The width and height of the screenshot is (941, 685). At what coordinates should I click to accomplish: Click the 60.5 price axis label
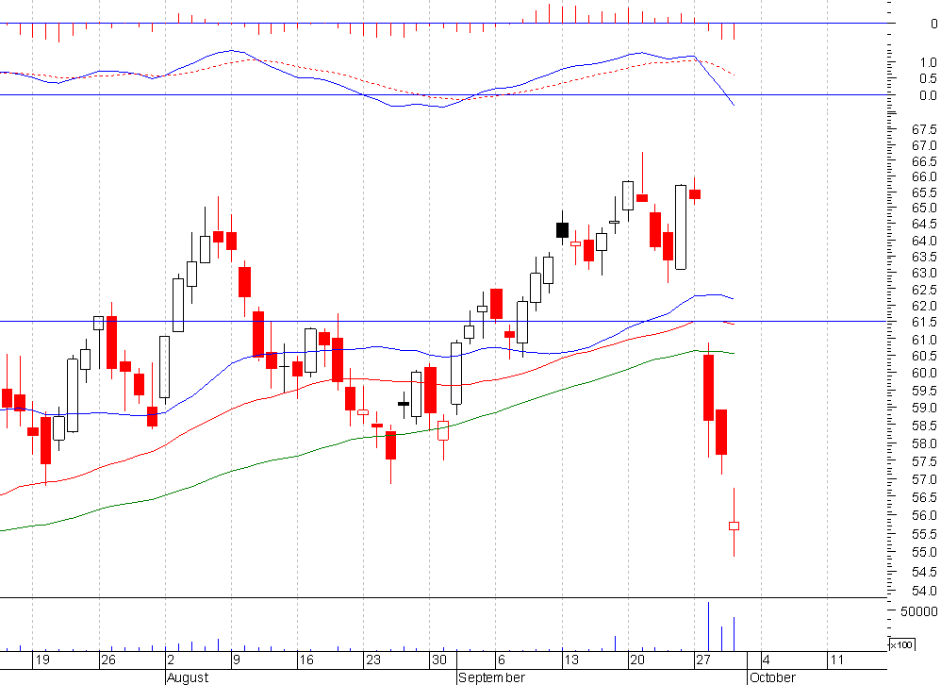coord(924,356)
